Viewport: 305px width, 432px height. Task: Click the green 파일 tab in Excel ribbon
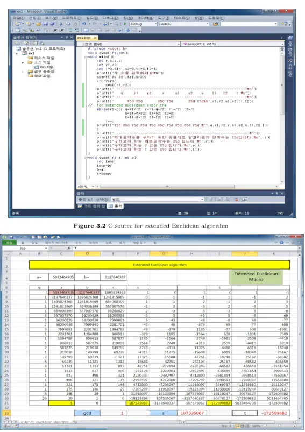coord(9,243)
